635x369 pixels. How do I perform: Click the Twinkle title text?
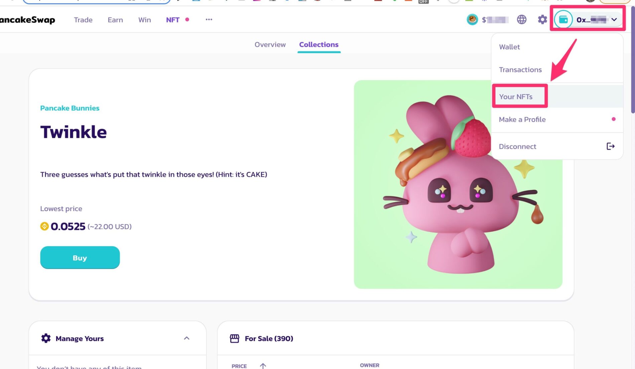click(74, 132)
